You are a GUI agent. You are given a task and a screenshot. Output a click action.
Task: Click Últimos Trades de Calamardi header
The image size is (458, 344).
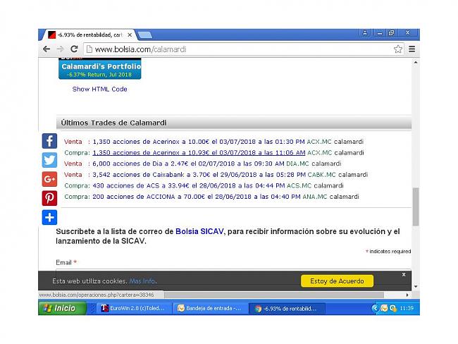[113, 123]
